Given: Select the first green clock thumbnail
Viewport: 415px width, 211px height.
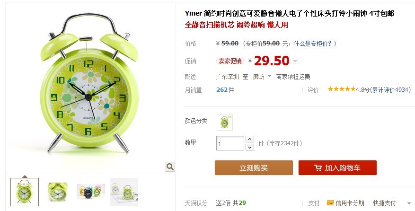Looking at the screenshot, I should tap(25, 192).
